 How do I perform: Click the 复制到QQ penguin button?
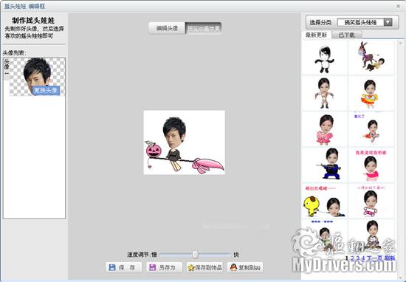pos(245,267)
